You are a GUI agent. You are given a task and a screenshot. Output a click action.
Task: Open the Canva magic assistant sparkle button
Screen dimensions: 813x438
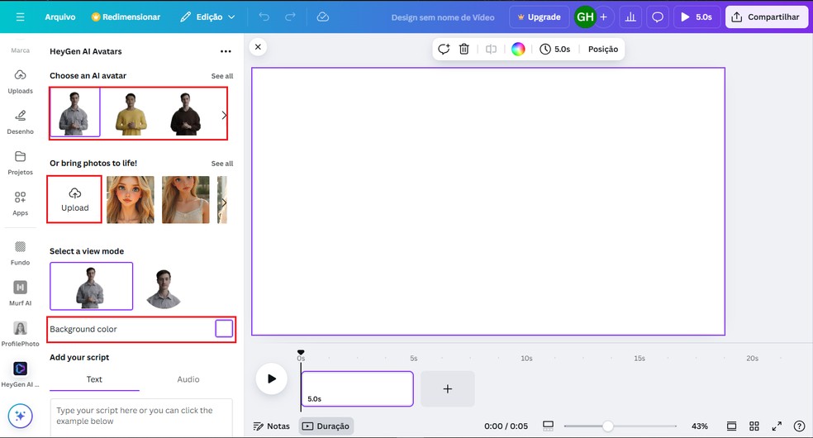[20, 416]
